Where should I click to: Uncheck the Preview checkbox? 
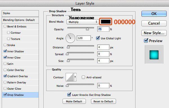pyautogui.click(x=146, y=41)
